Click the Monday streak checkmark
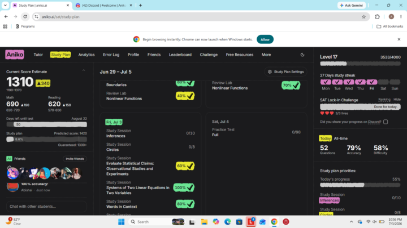Screen dimensions: 407x228 (326, 82)
